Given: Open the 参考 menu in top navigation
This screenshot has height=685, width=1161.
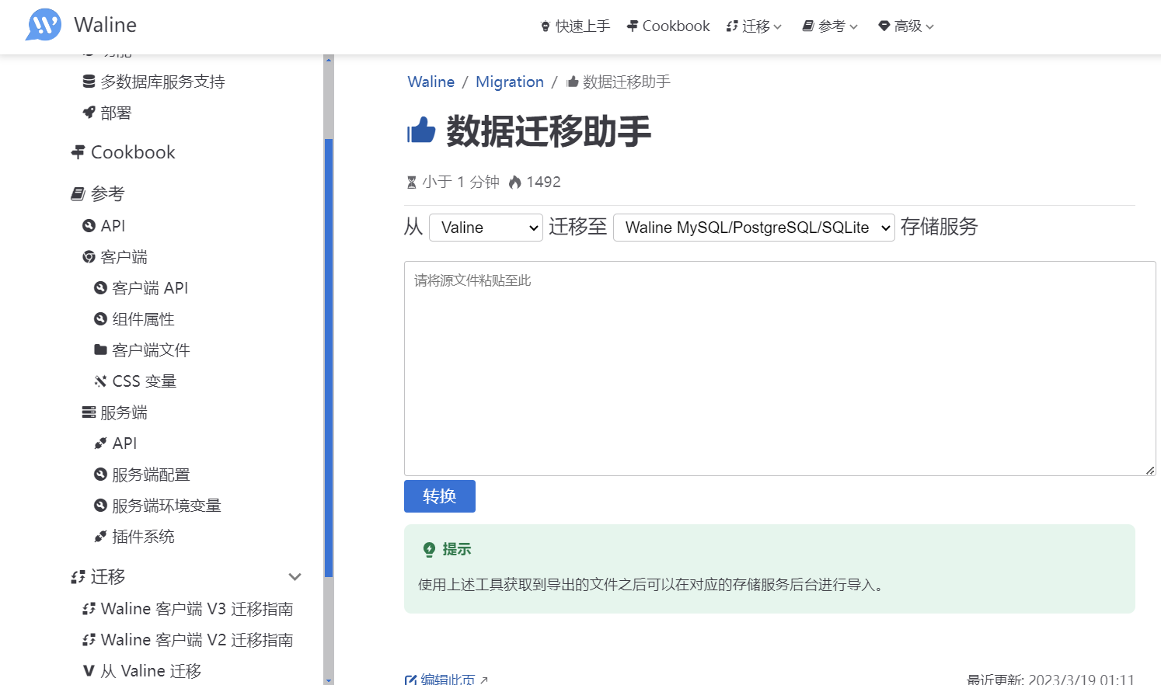Looking at the screenshot, I should [x=830, y=26].
